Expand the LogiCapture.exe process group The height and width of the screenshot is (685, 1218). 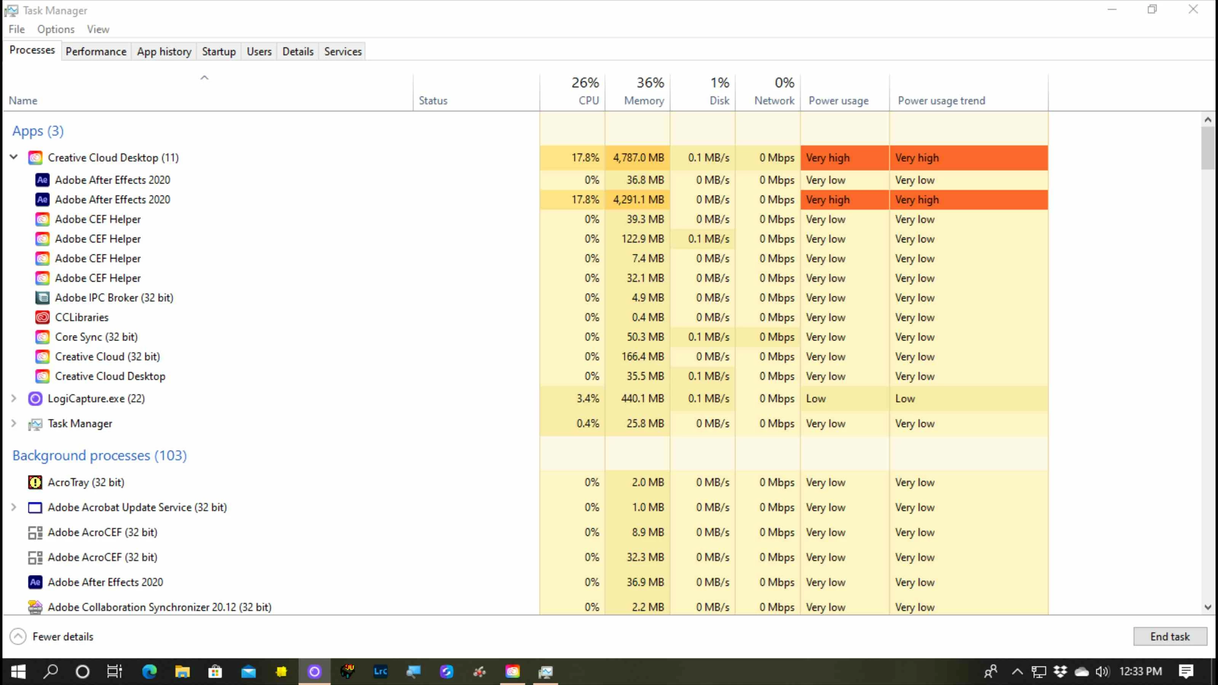(x=14, y=398)
